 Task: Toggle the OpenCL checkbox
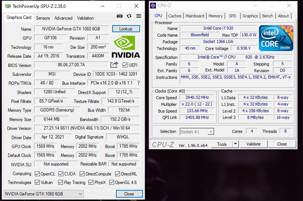tap(37, 174)
